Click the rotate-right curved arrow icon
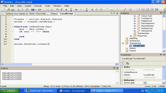 [x=62, y=10]
